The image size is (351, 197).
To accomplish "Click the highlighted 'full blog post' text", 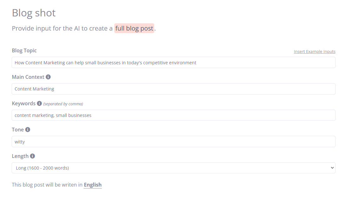I will coord(134,28).
